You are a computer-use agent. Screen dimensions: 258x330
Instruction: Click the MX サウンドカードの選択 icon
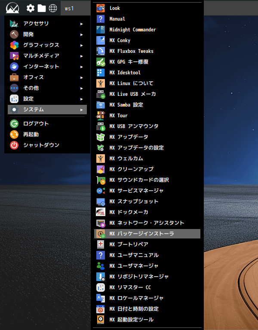[x=101, y=180]
